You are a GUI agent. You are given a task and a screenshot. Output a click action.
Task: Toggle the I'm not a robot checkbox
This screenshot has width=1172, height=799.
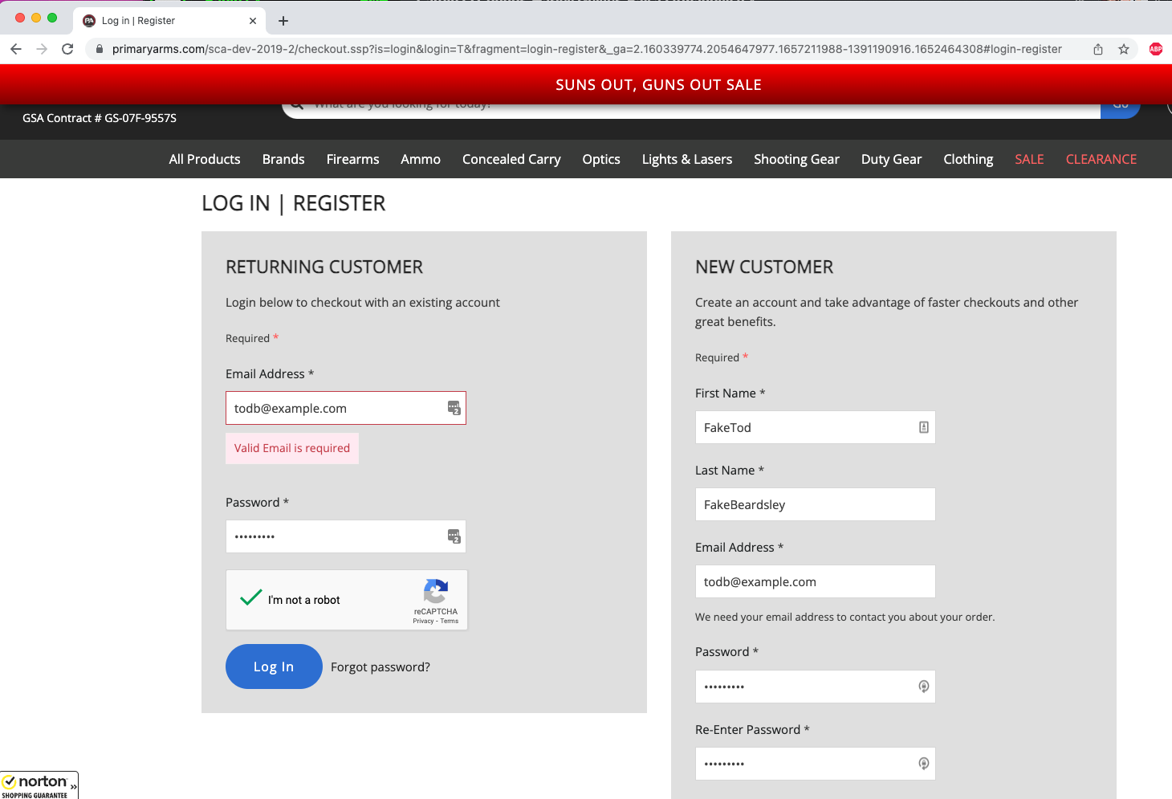tap(251, 599)
